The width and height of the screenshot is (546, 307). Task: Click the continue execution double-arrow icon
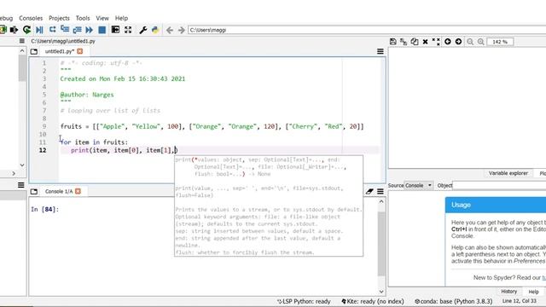(x=89, y=30)
